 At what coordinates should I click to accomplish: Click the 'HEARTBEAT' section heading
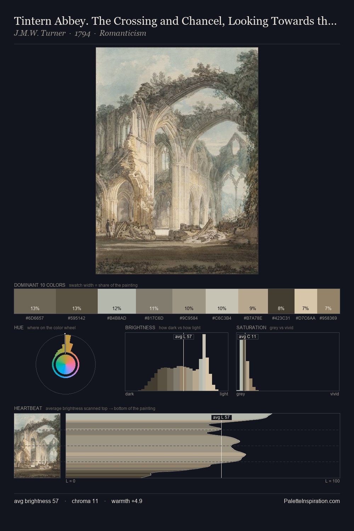28,408
